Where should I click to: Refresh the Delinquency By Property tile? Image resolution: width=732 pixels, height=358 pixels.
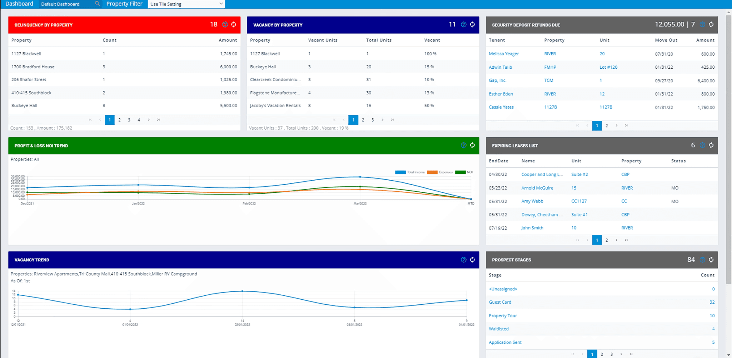[234, 24]
